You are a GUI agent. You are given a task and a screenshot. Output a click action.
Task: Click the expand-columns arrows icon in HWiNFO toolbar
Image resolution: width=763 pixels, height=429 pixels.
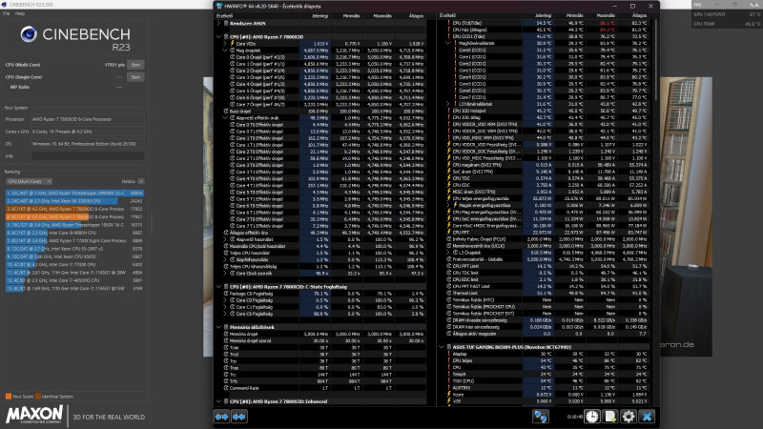[x=222, y=417]
